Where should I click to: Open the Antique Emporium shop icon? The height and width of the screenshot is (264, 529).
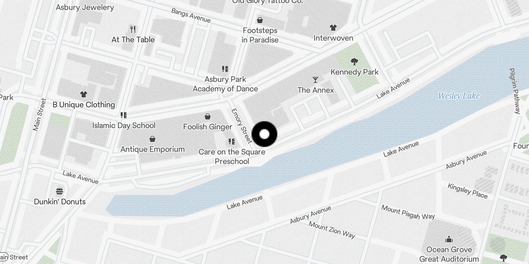(x=152, y=139)
